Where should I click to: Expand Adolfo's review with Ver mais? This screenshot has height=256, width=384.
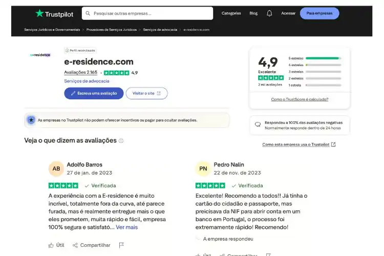126,227
